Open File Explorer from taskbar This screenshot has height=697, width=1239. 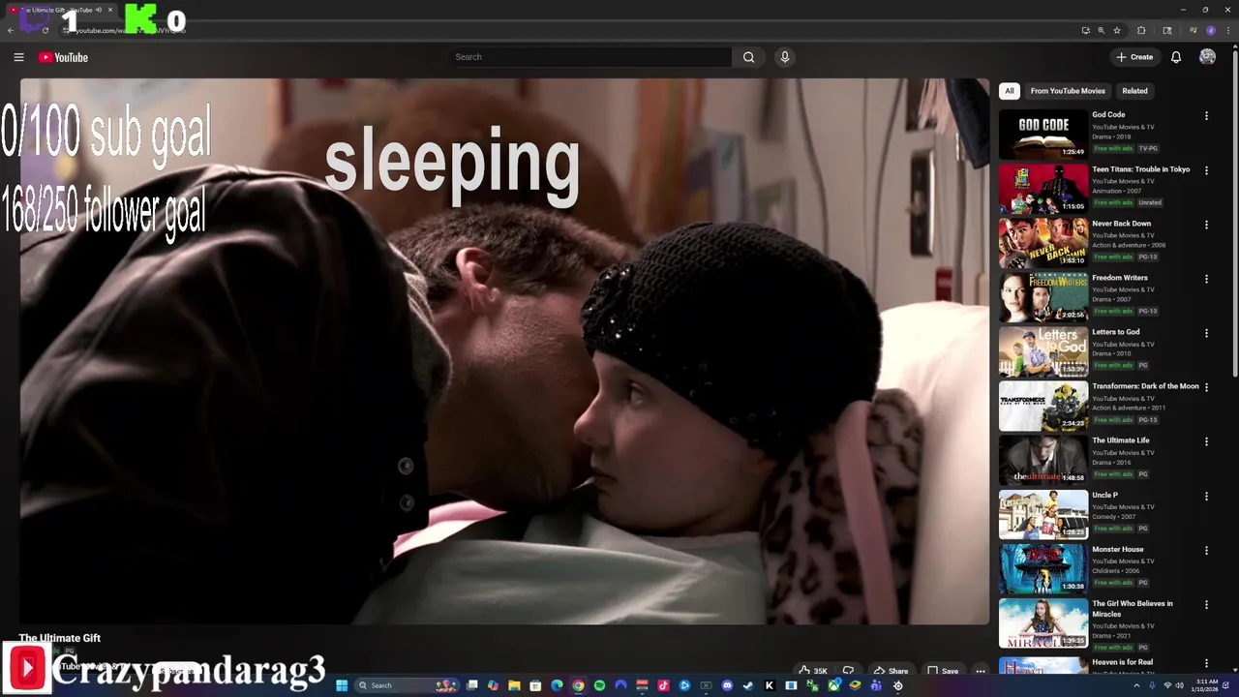click(514, 685)
